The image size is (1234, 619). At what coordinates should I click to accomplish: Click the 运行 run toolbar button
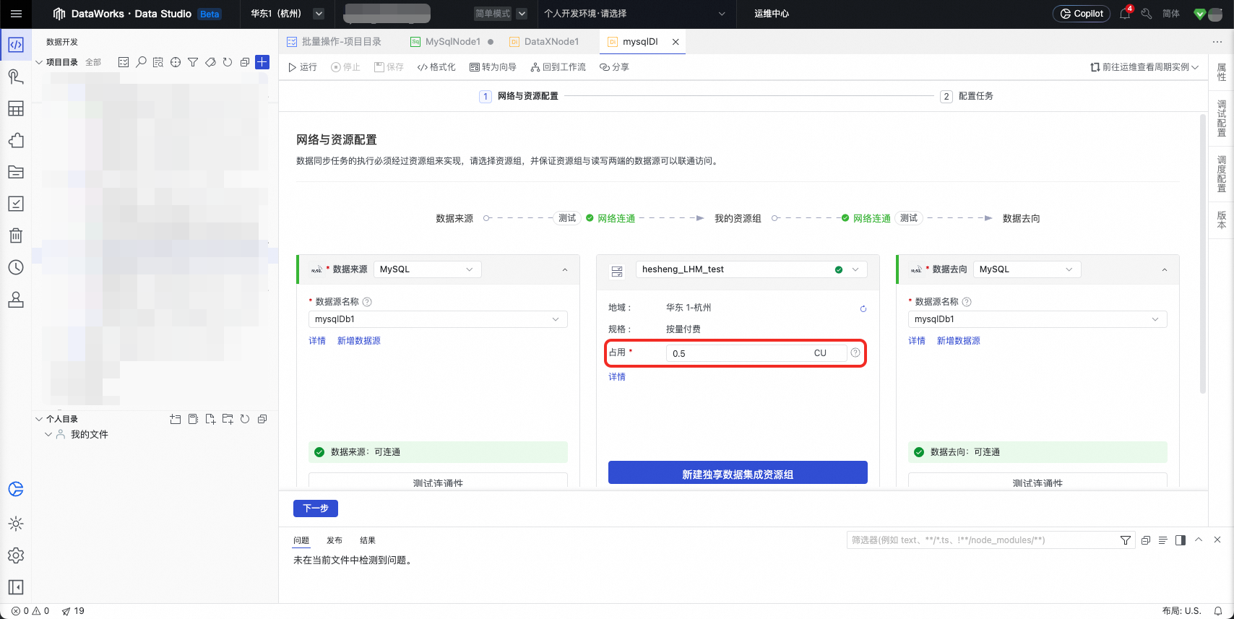coord(303,67)
